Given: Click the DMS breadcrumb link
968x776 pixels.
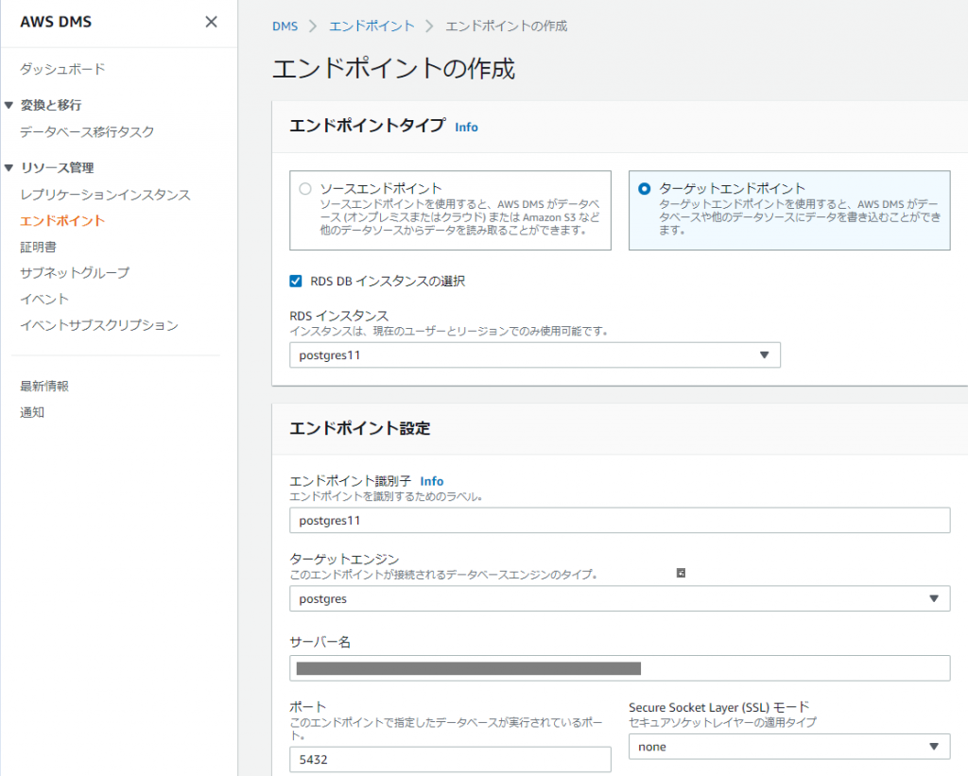Looking at the screenshot, I should coord(285,26).
